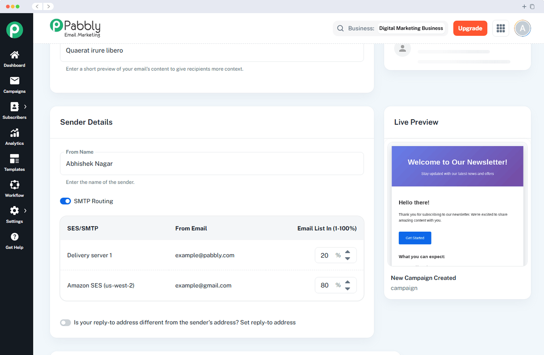Viewport: 544px width, 355px height.
Task: Decrease Amazon SES percentage value
Action: 348,289
